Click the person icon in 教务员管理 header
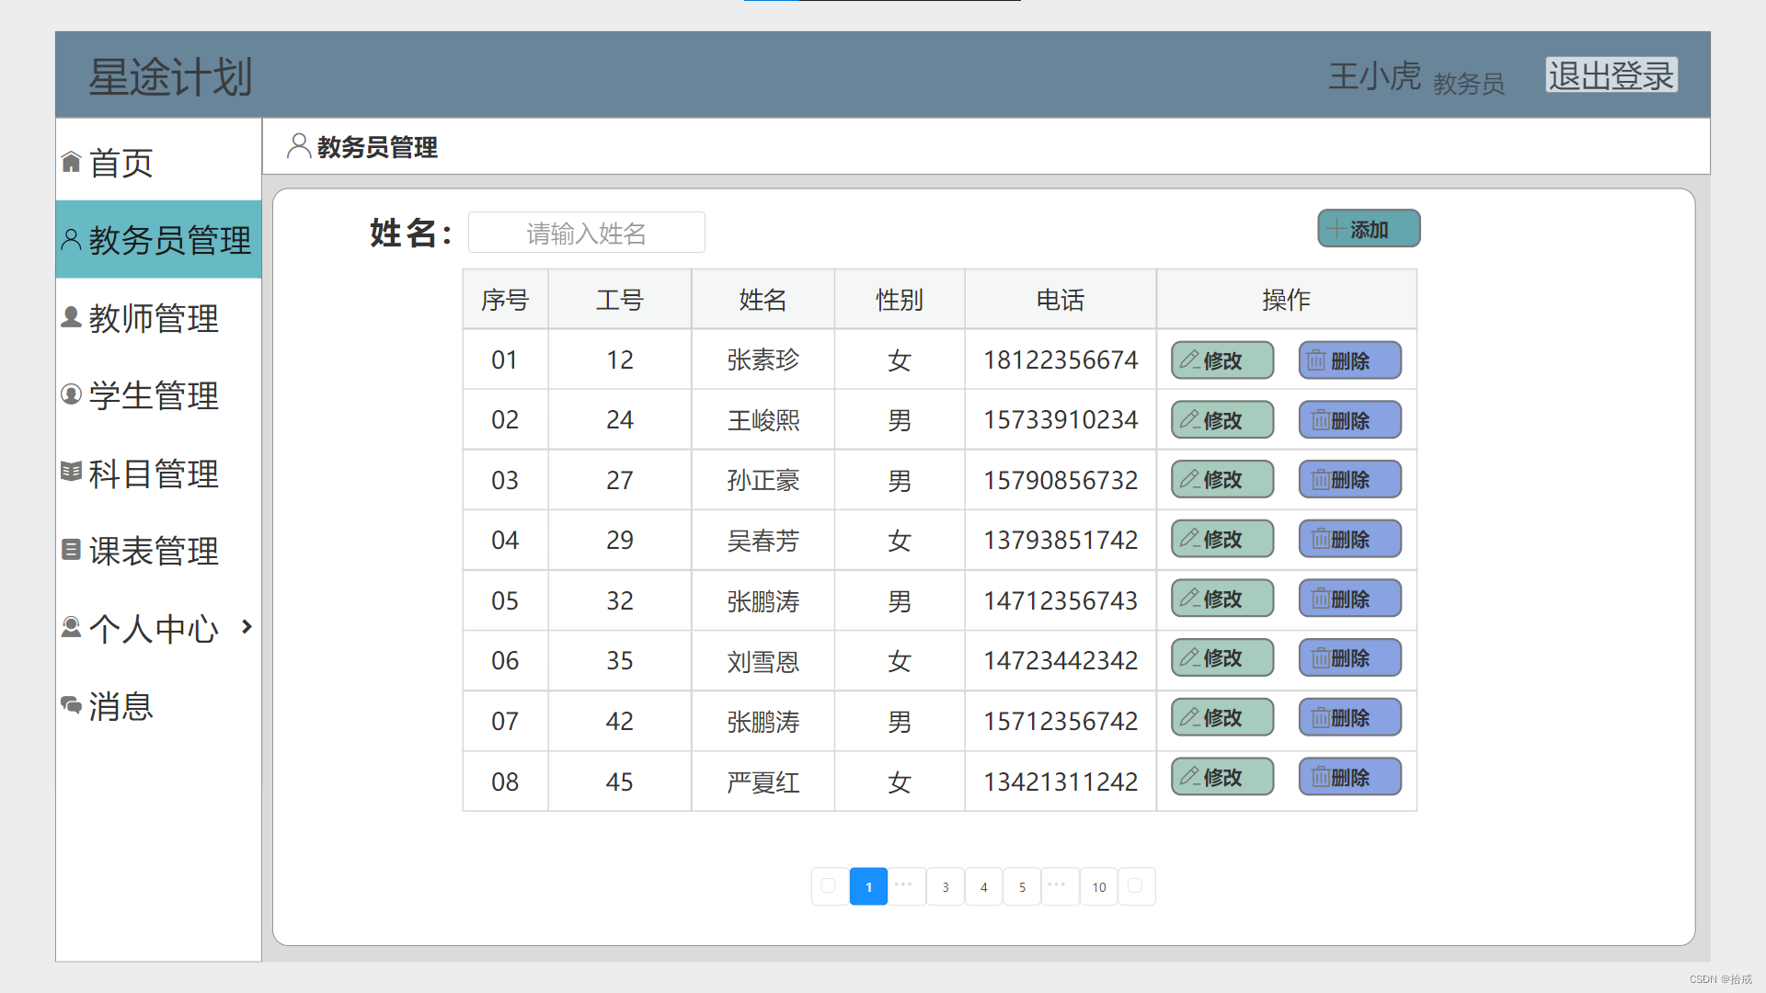Viewport: 1766px width, 993px height. 298,146
